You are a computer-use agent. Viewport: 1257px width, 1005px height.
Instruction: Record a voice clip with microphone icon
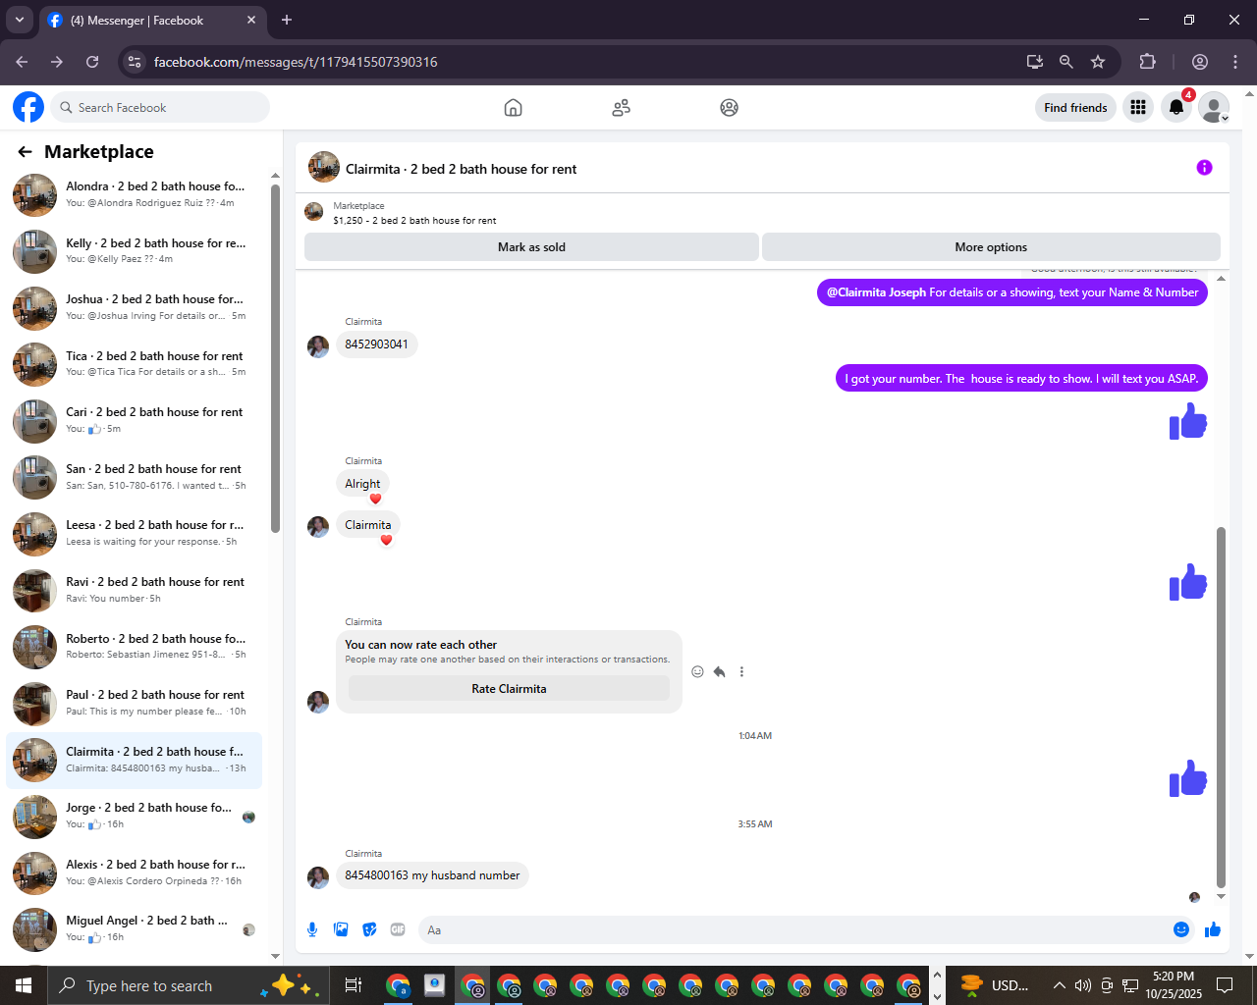[312, 929]
